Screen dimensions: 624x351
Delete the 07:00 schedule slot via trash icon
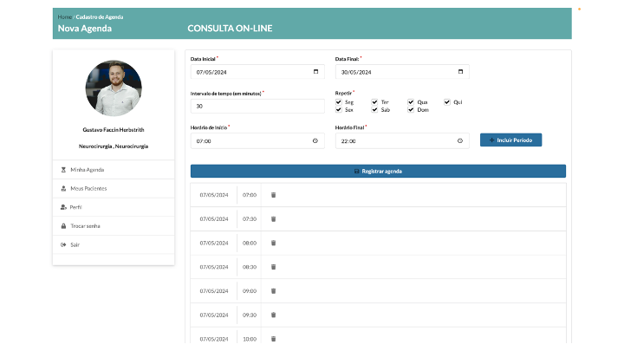(273, 195)
